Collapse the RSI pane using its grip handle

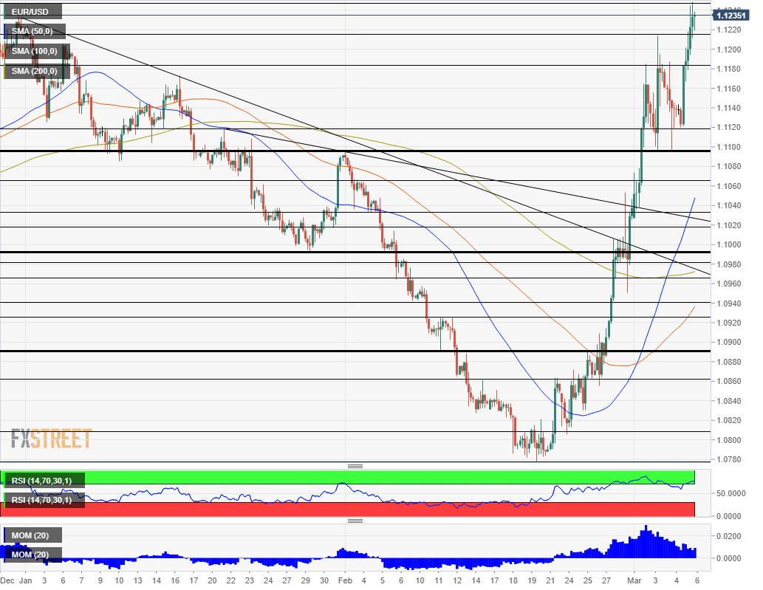[x=355, y=466]
